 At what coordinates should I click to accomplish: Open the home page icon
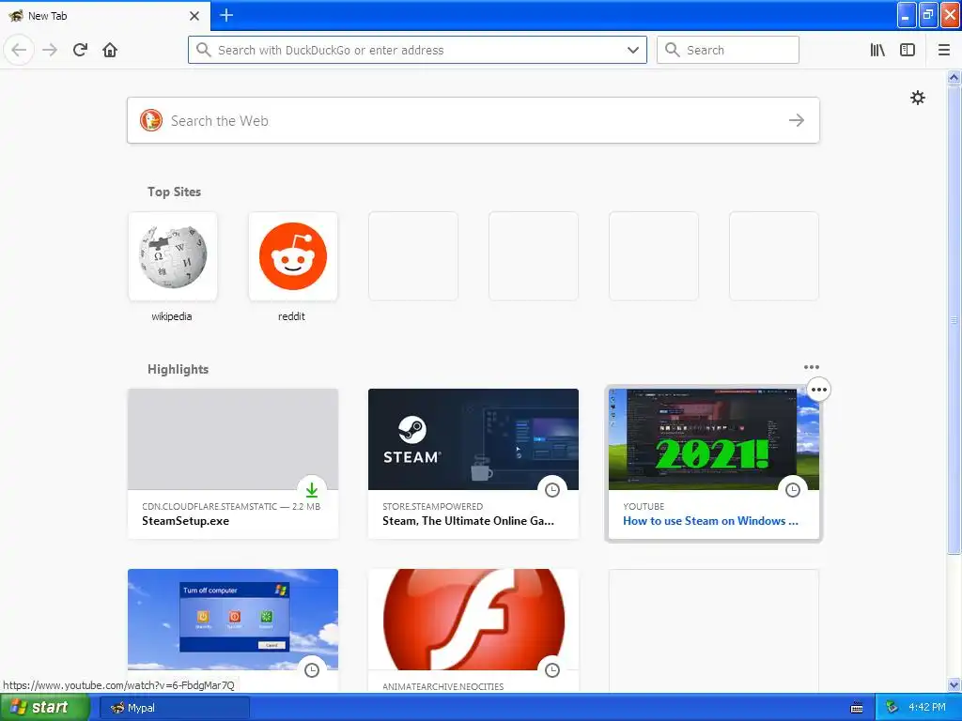tap(110, 50)
